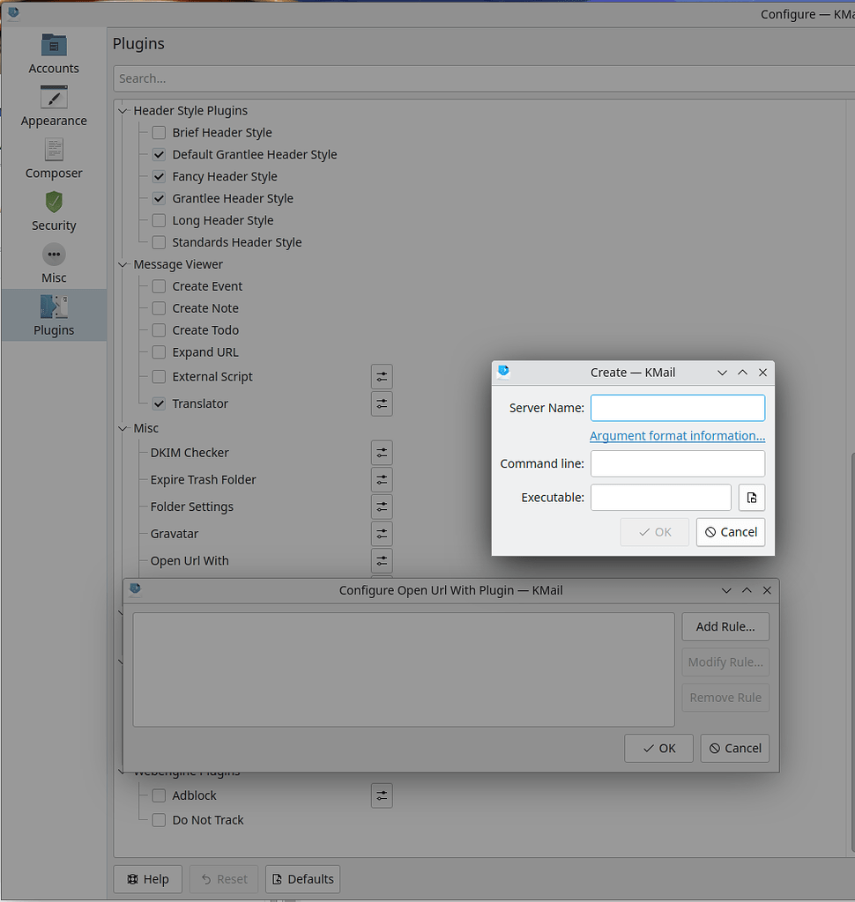The height and width of the screenshot is (902, 855).
Task: Configure the Open Url With plugin
Action: click(382, 561)
